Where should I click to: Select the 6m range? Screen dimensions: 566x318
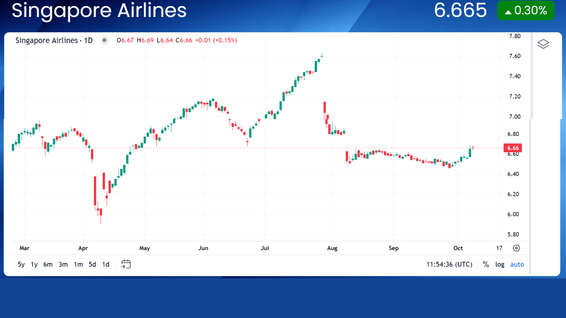(48, 264)
